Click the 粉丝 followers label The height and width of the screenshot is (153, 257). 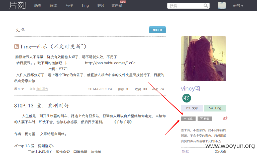[185, 151]
